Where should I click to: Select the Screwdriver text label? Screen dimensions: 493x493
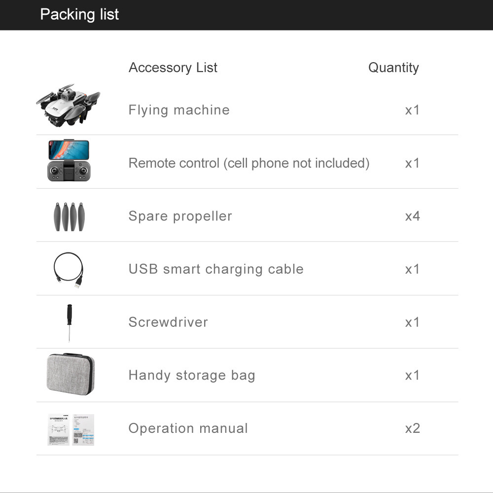pos(168,322)
